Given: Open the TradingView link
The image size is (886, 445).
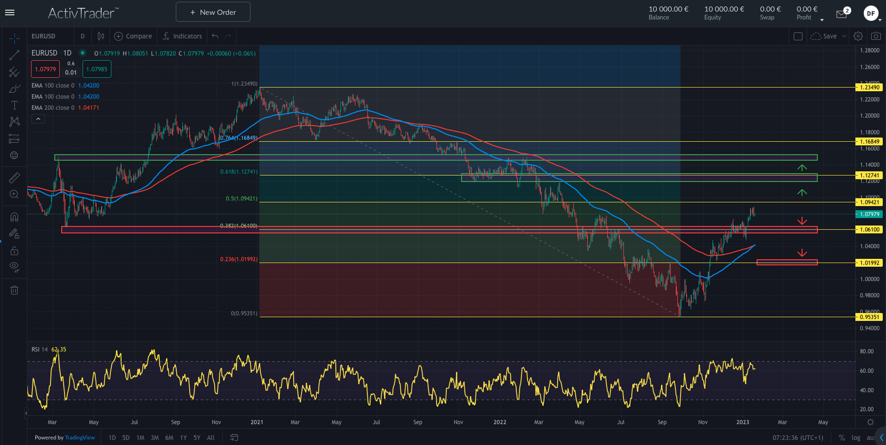Looking at the screenshot, I should (79, 437).
